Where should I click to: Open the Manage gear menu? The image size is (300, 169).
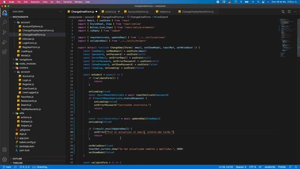point(4,159)
